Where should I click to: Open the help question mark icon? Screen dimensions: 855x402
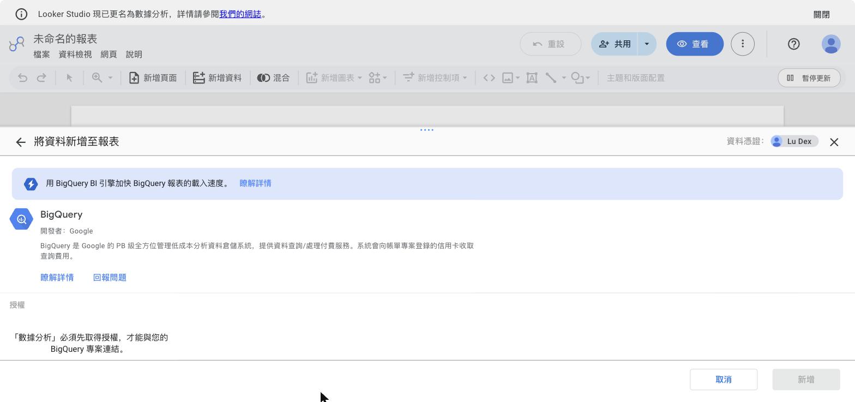coord(794,44)
